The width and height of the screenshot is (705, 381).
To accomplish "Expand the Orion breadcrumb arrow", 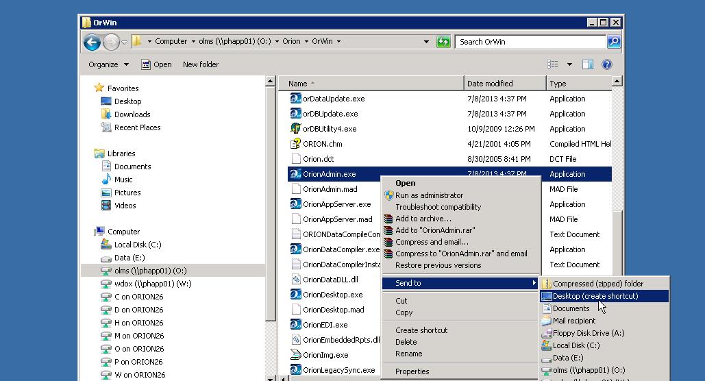I will pos(306,41).
